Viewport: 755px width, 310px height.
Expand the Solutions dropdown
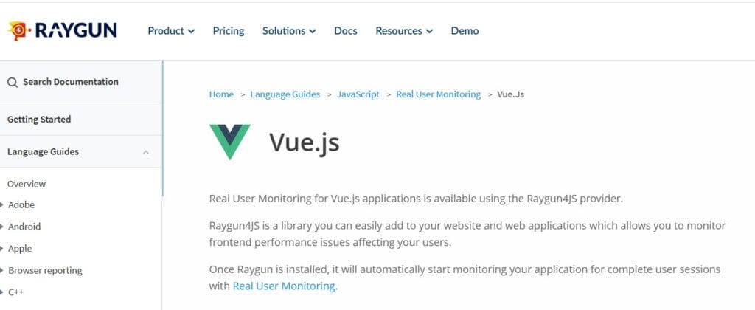289,31
